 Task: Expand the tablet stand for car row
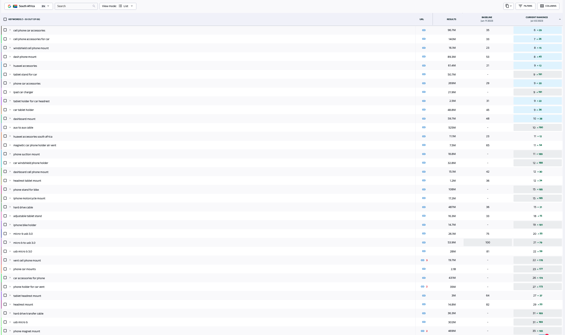click(x=10, y=74)
